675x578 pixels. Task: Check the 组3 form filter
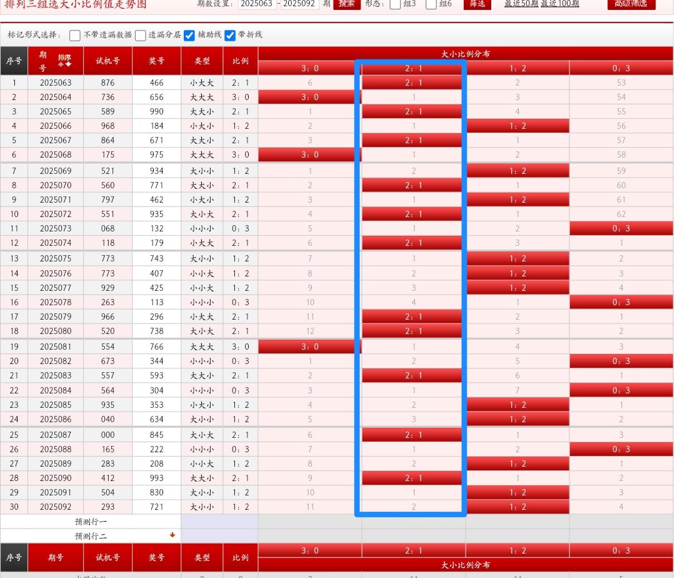[396, 4]
